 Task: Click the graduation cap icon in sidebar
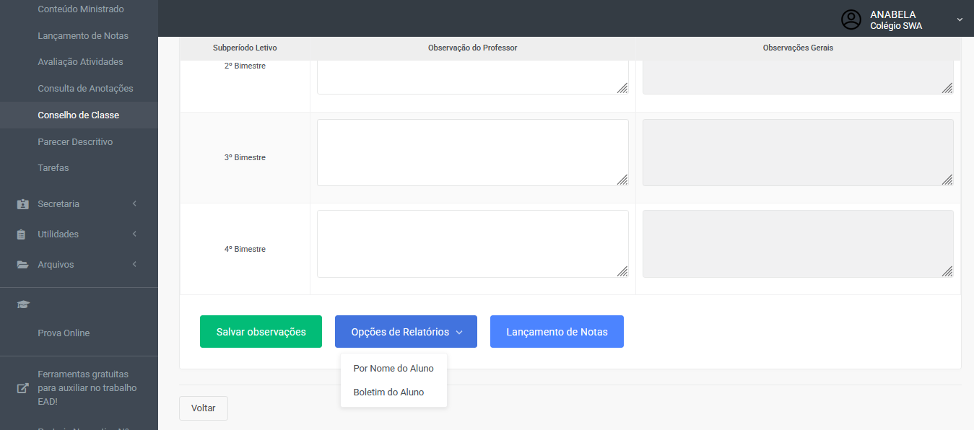(x=23, y=304)
